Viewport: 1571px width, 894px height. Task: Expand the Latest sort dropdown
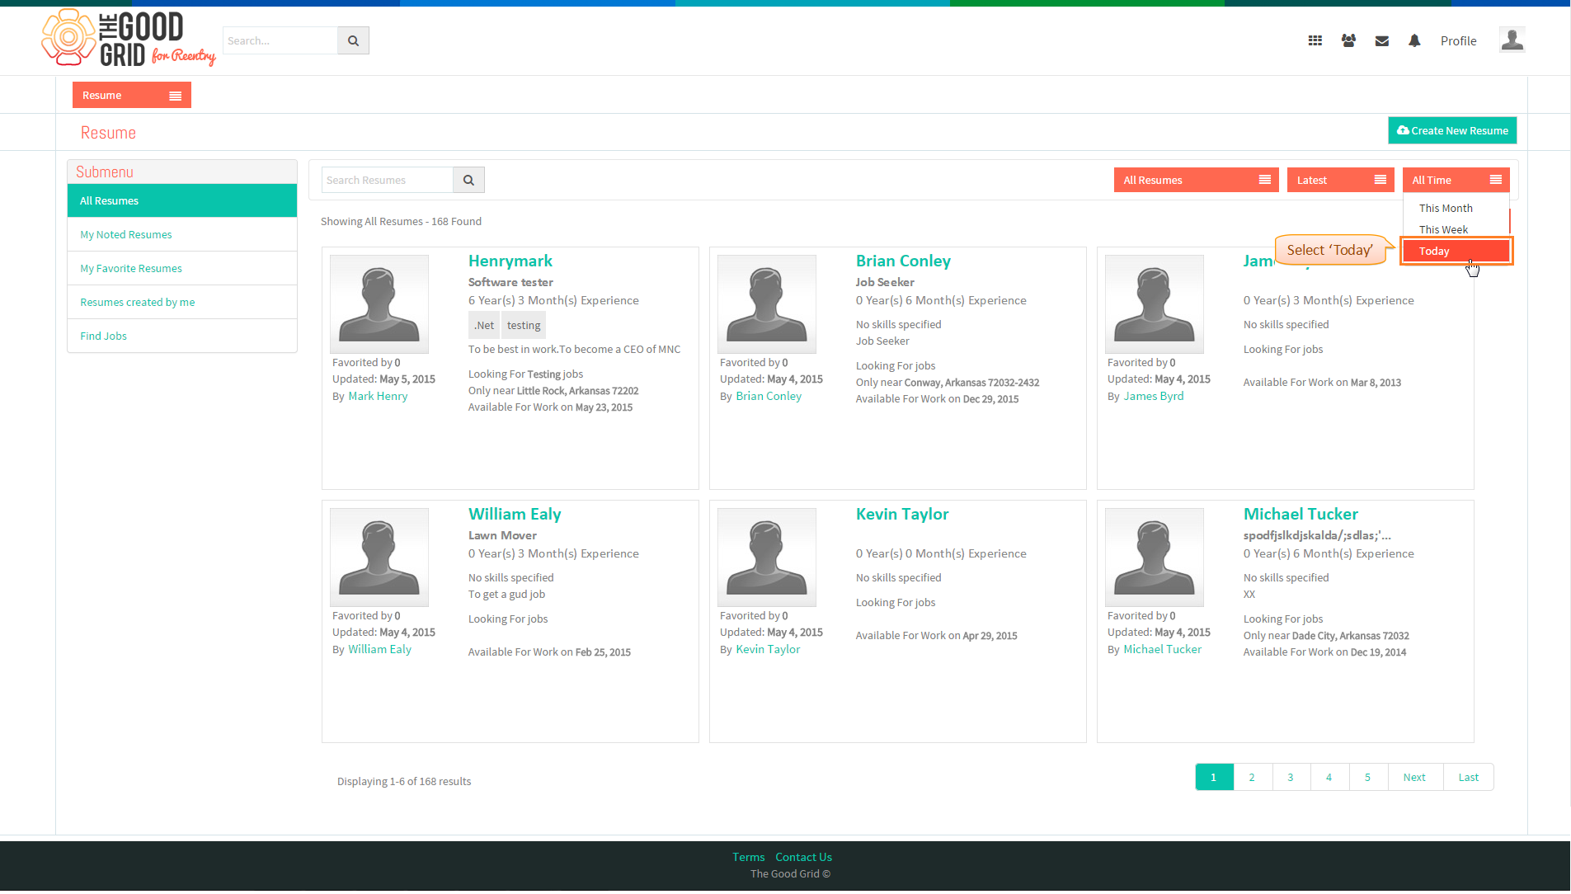[x=1341, y=180]
